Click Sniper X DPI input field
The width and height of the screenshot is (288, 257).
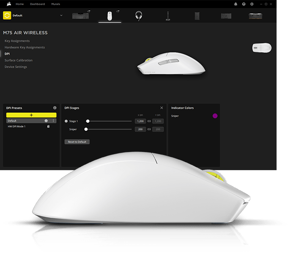[140, 129]
